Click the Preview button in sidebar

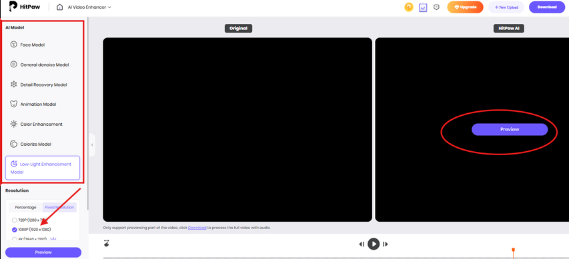pyautogui.click(x=43, y=252)
